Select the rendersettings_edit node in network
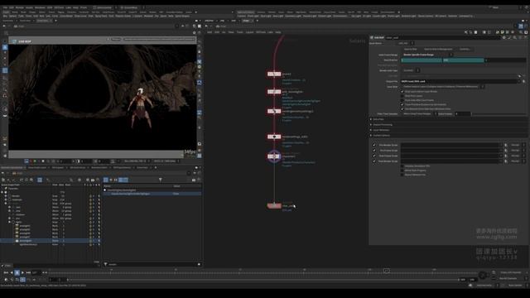The width and height of the screenshot is (530, 298). (274, 137)
